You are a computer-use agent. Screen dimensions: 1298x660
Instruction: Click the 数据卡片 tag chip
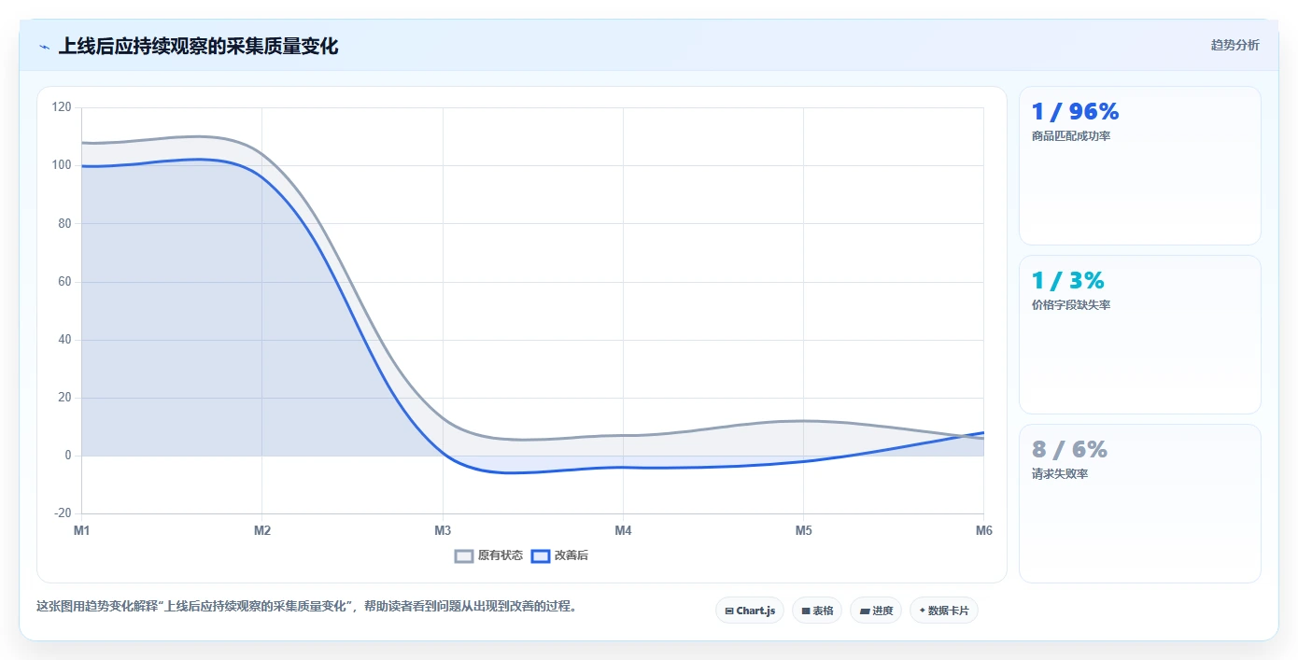[x=944, y=611]
